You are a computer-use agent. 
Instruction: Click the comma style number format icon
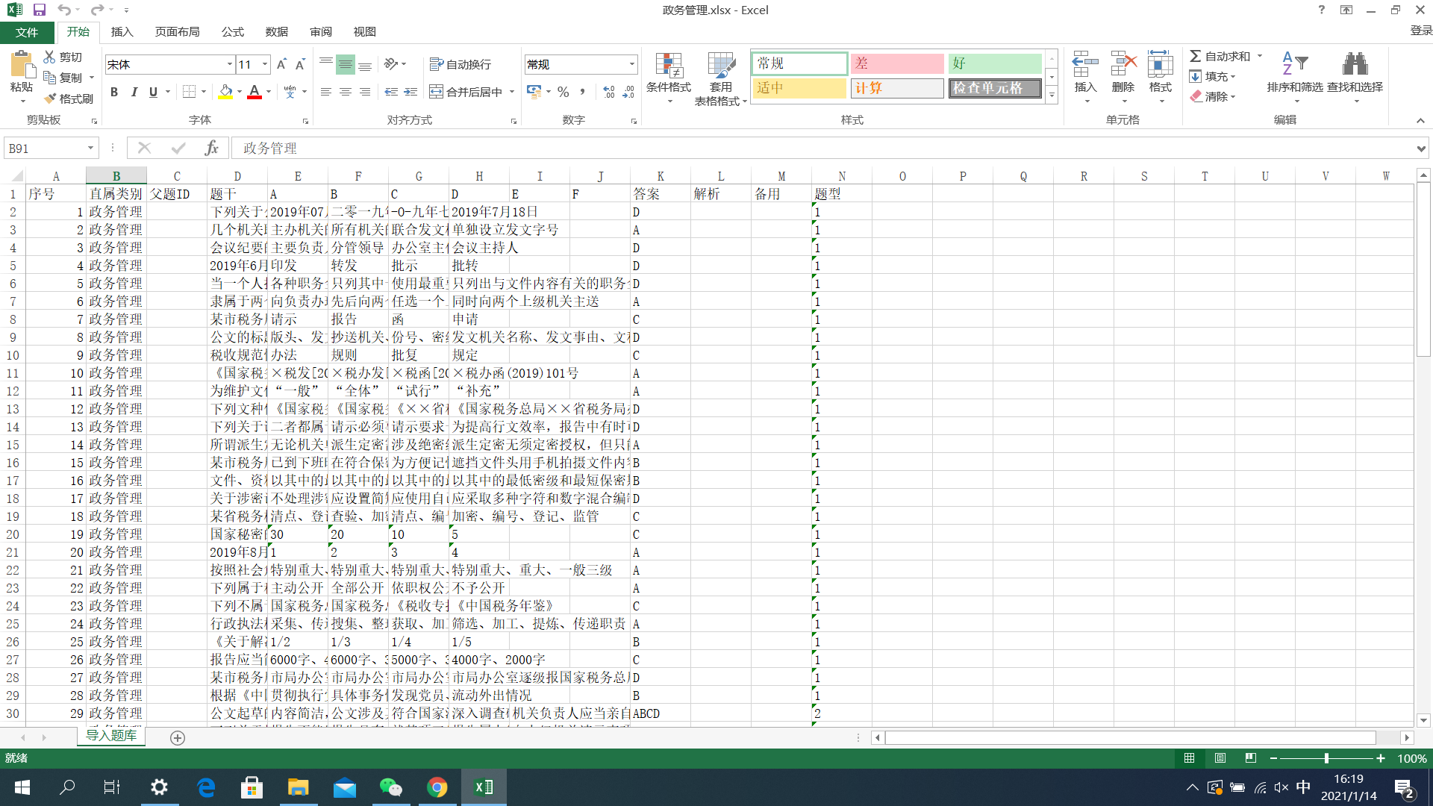[x=582, y=92]
